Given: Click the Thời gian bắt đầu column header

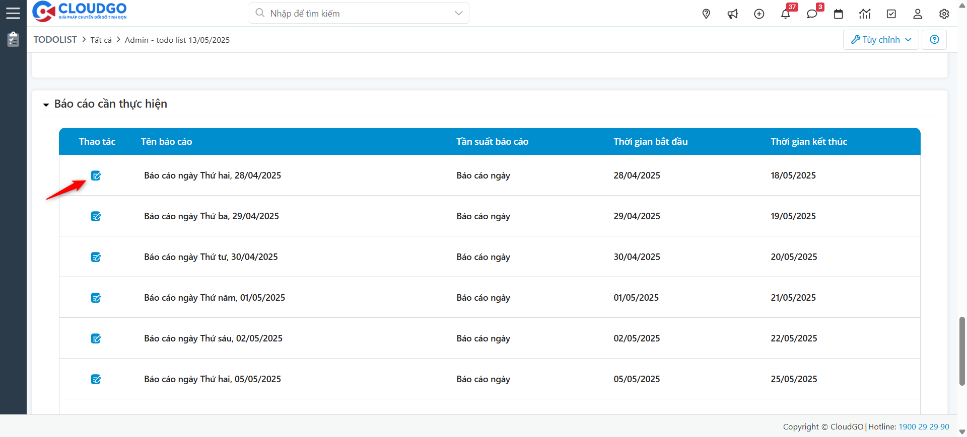Looking at the screenshot, I should (650, 141).
